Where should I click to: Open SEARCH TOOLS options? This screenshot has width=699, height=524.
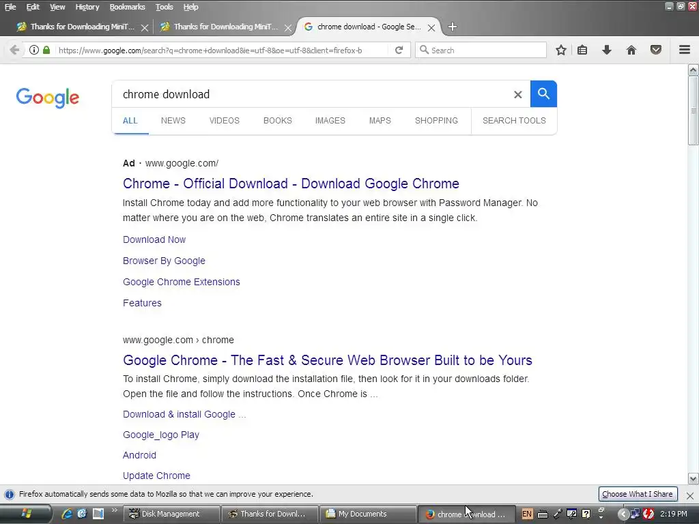(514, 120)
